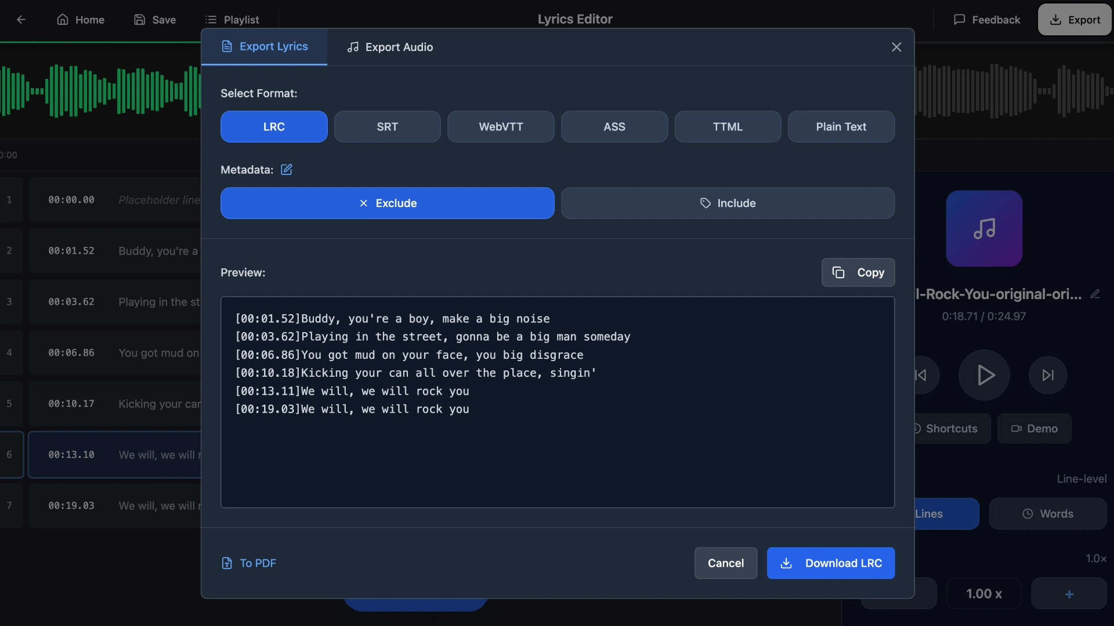Switch timing mode to Words
The width and height of the screenshot is (1114, 626).
coord(1047,514)
